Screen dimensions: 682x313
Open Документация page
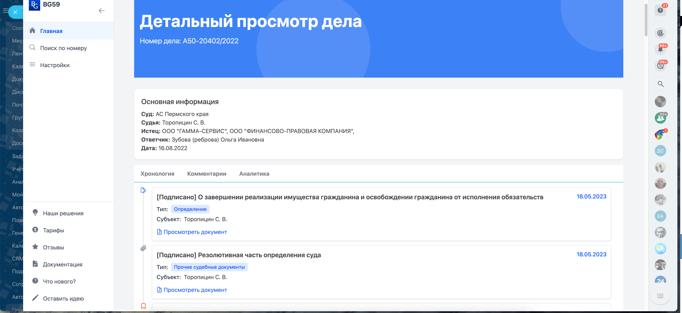coord(63,264)
